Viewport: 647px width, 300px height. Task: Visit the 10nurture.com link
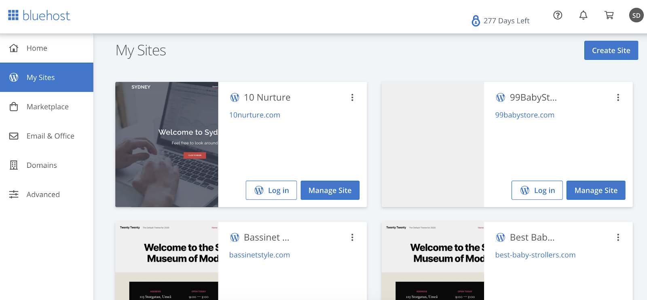point(255,115)
